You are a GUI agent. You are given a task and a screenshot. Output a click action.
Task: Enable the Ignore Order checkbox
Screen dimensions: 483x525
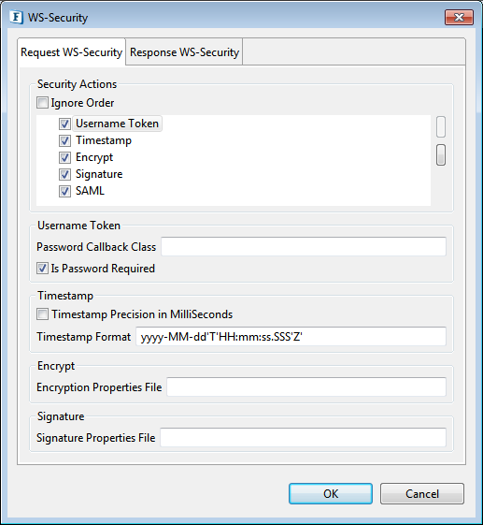(x=42, y=102)
